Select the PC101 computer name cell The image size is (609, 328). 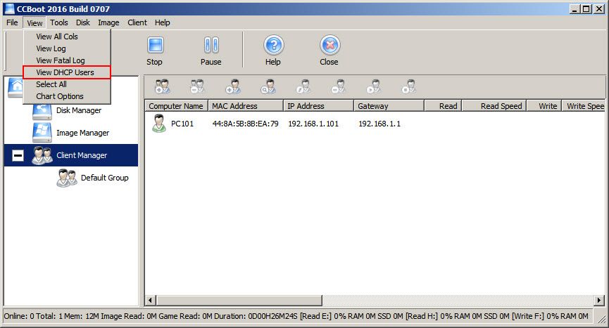point(182,124)
